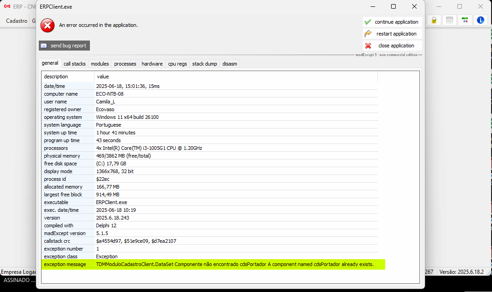
Task: Click the padlock icon in ERP toolbar
Action: point(434,20)
